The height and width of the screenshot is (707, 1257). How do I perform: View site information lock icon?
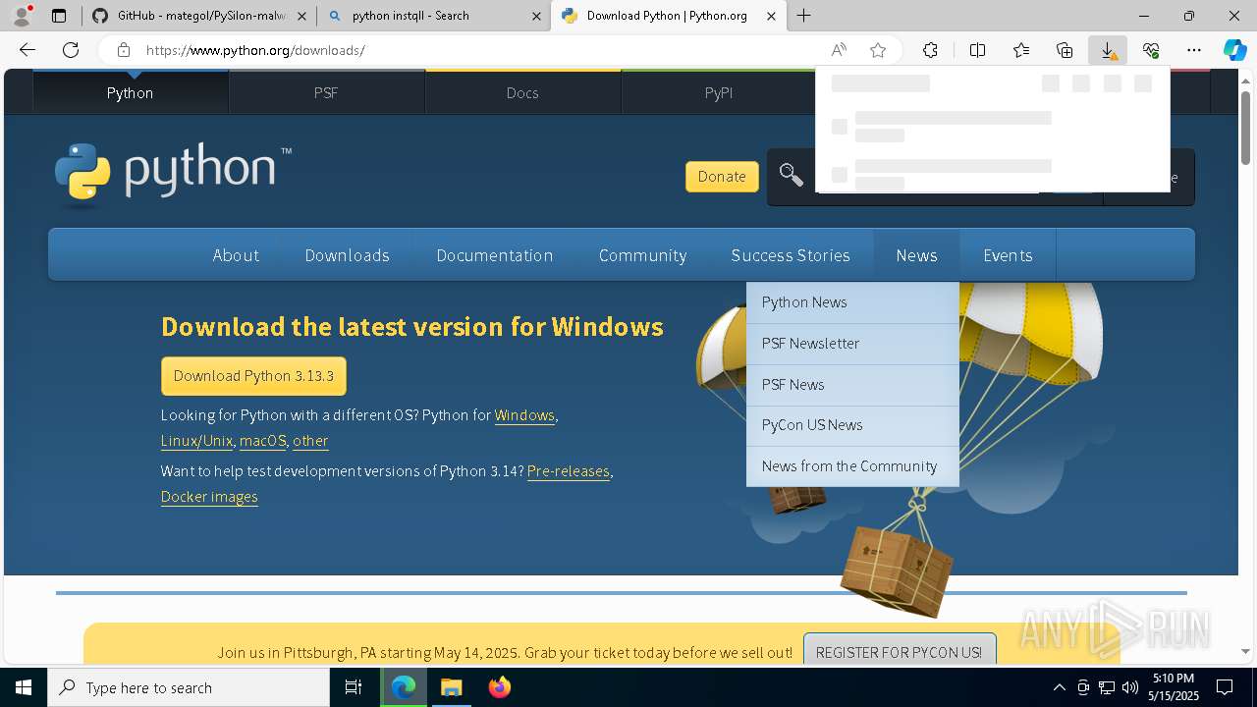coord(123,50)
